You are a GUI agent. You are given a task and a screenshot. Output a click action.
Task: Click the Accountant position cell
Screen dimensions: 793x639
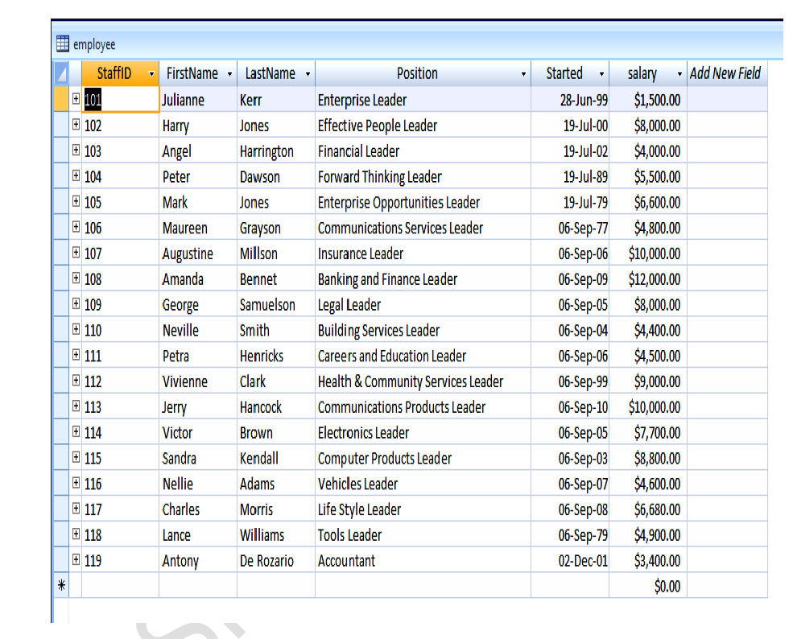coord(346,561)
